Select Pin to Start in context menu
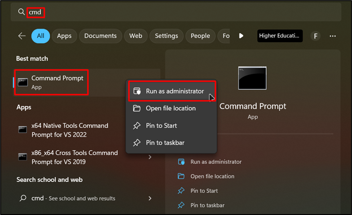 (x=161, y=126)
